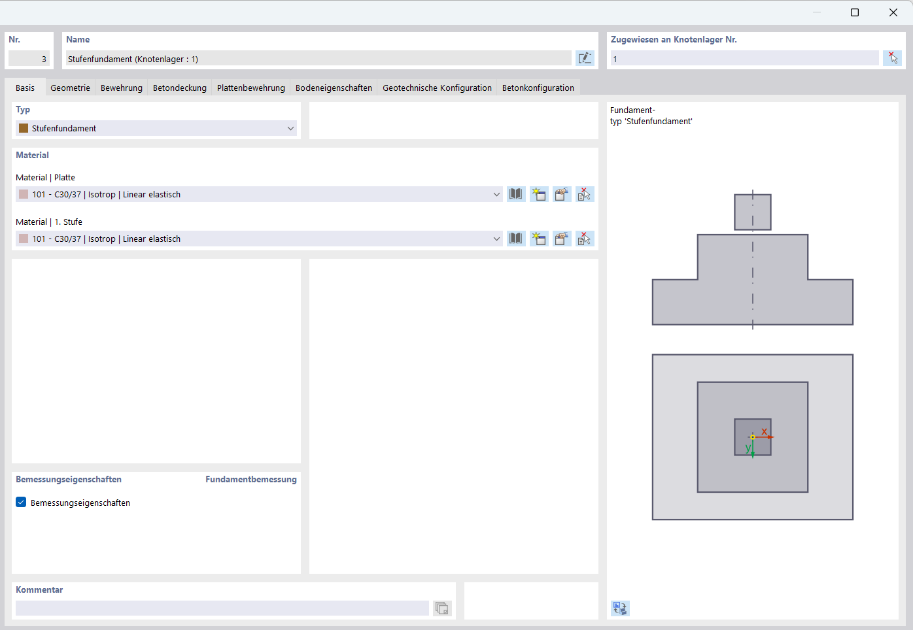913x630 pixels.
Task: Edit selected material for Material | Platte
Action: (562, 194)
